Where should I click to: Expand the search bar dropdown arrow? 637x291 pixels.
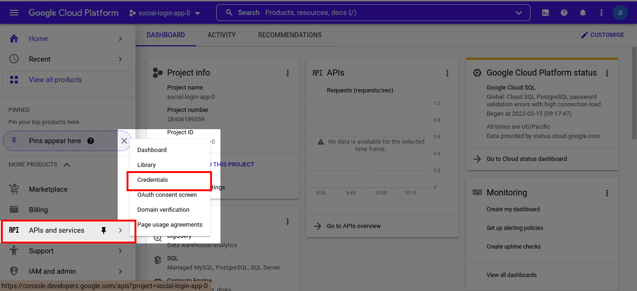coord(519,13)
